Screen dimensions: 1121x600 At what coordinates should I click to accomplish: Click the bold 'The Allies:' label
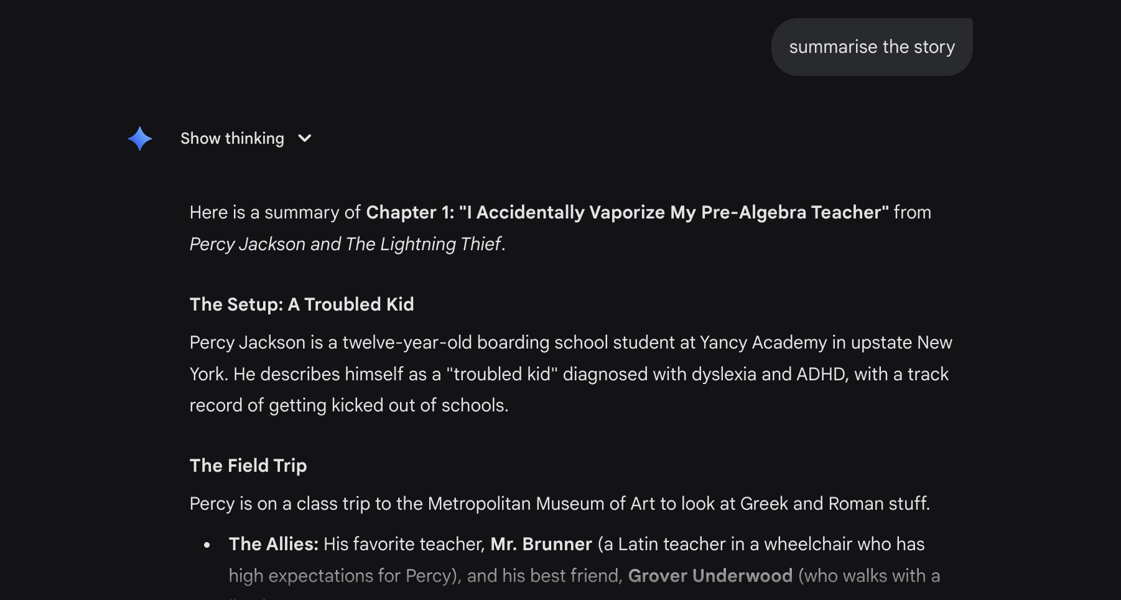[x=273, y=544]
